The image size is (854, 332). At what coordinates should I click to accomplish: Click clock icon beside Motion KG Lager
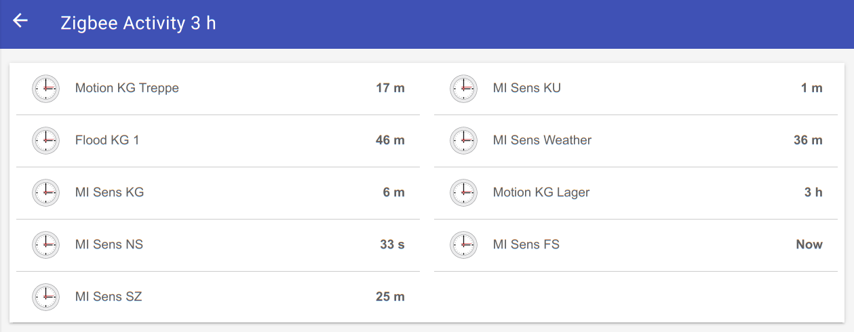464,193
